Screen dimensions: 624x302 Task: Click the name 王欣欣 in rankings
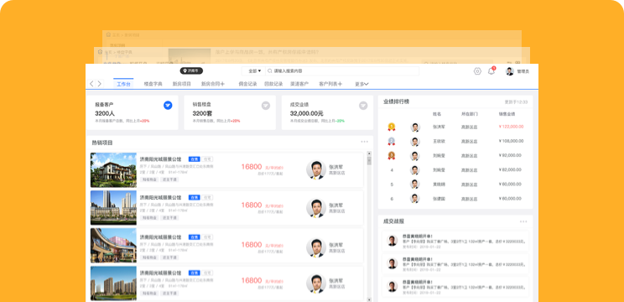click(439, 141)
